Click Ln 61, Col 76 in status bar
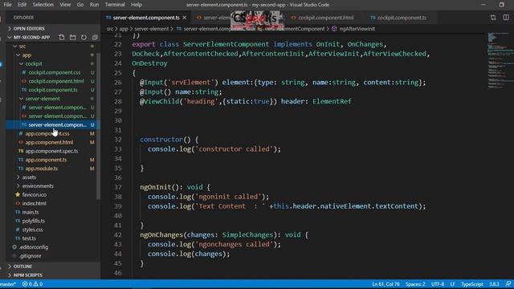 click(x=385, y=284)
